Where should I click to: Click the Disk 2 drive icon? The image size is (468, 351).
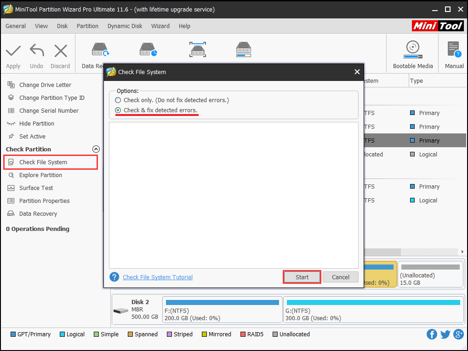(121, 311)
